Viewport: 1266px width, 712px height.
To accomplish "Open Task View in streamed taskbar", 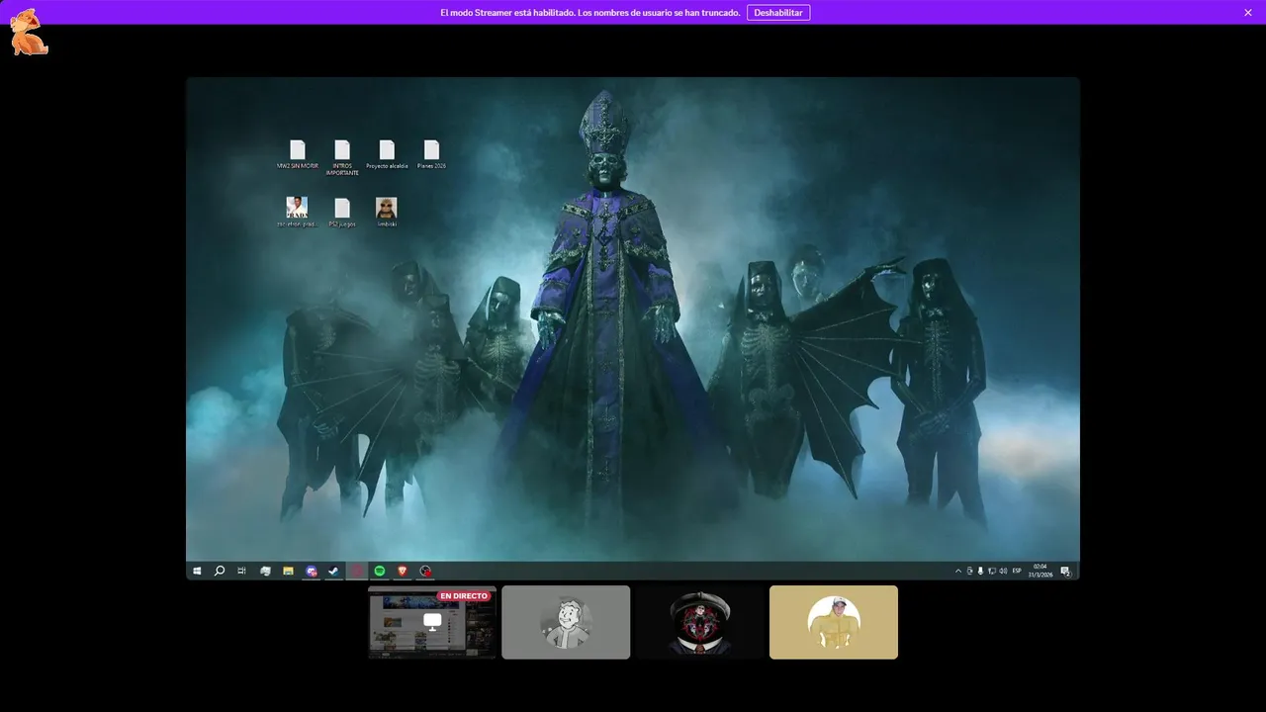I will 241,571.
